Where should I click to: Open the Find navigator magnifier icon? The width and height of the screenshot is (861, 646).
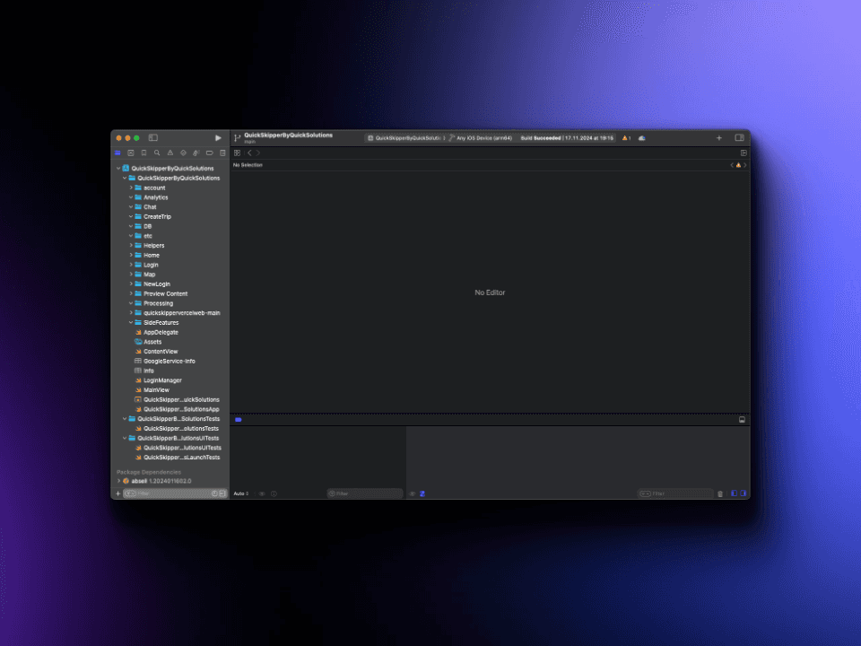157,153
